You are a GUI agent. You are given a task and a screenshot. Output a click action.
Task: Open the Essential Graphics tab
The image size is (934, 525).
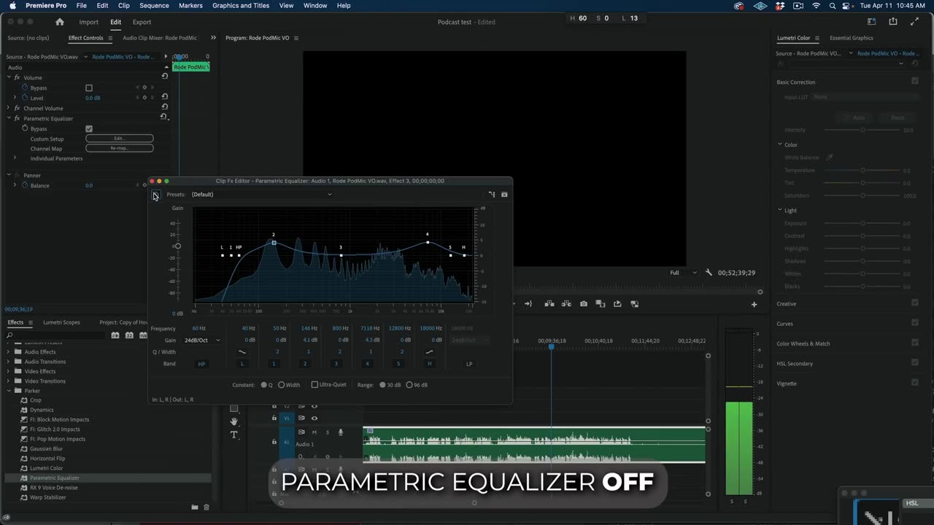pyautogui.click(x=852, y=38)
